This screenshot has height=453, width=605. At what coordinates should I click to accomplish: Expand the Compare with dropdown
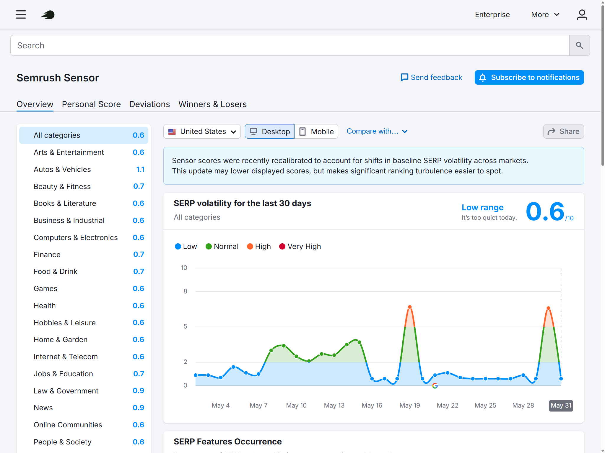click(x=377, y=131)
